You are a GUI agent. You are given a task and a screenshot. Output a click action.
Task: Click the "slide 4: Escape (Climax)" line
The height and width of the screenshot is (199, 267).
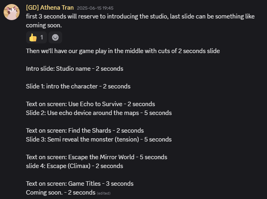[x=75, y=166]
